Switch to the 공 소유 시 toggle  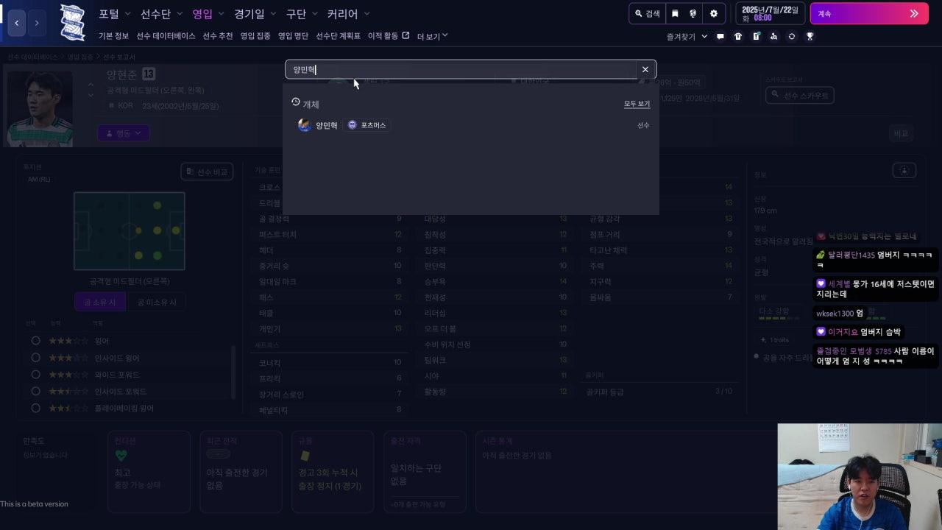[99, 303]
